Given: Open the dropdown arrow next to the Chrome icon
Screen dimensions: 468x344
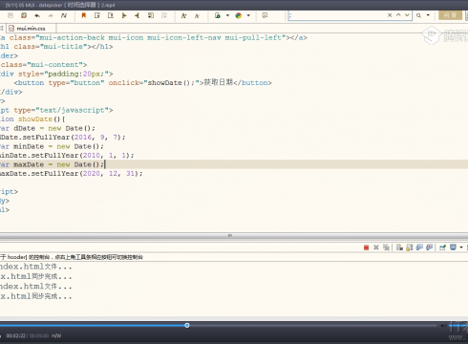Looking at the screenshot, I should pos(248,15).
